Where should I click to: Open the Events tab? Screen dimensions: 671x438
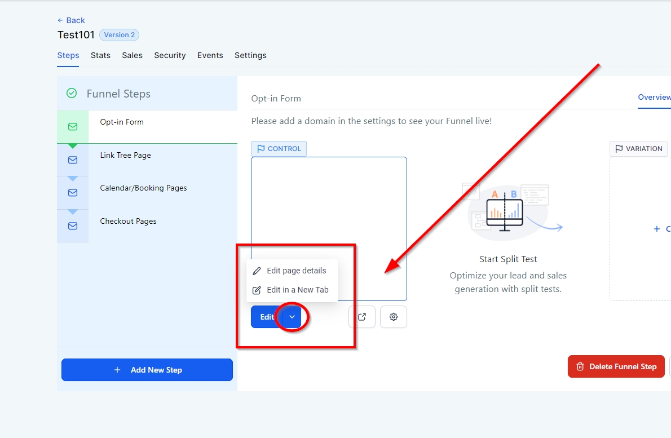[x=210, y=55]
